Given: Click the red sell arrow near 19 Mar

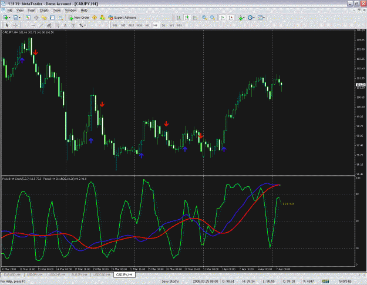Looking at the screenshot, I should 102,104.
